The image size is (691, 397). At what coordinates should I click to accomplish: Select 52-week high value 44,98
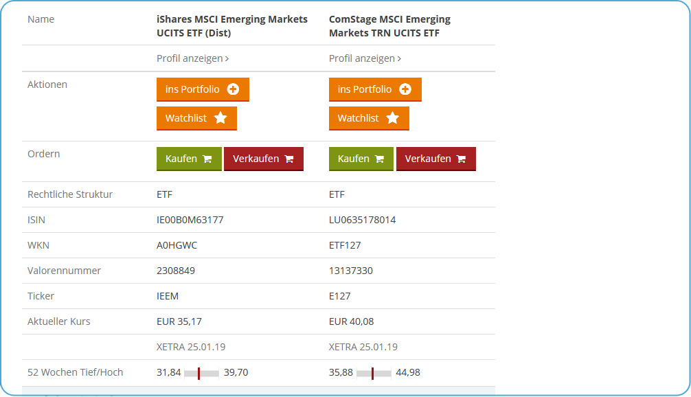tap(407, 372)
